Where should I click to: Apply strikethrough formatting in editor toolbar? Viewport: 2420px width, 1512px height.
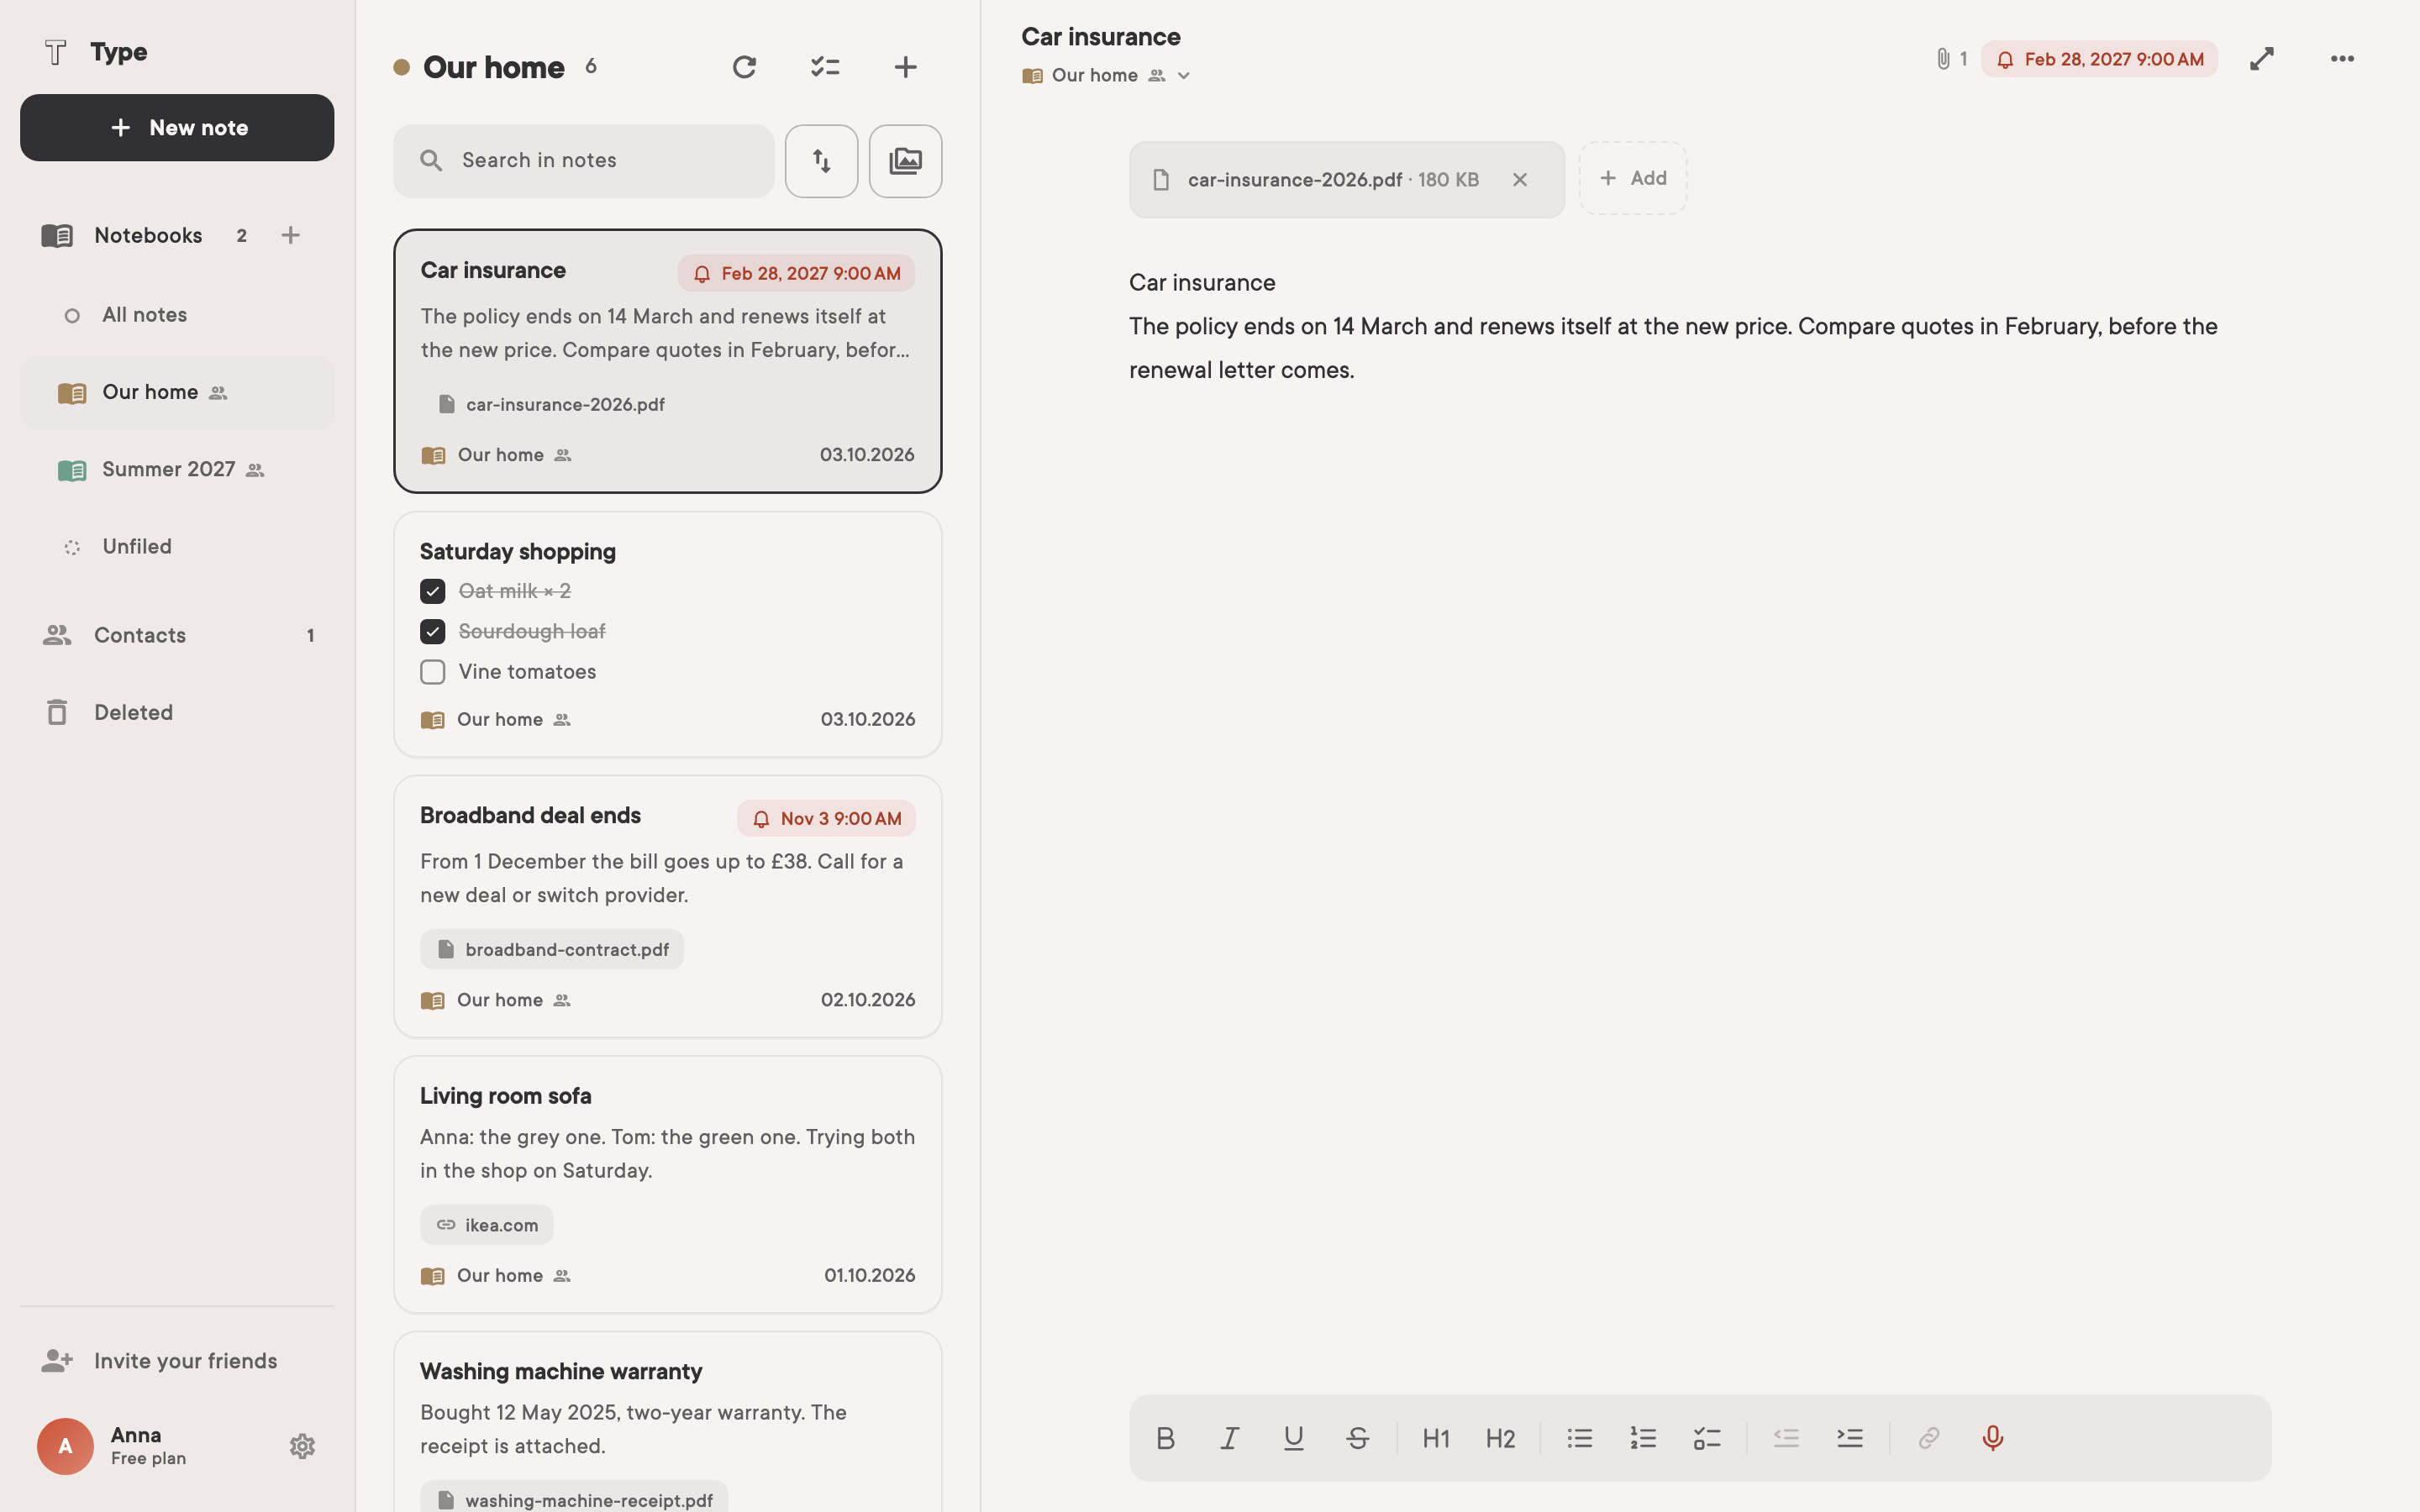[1357, 1438]
